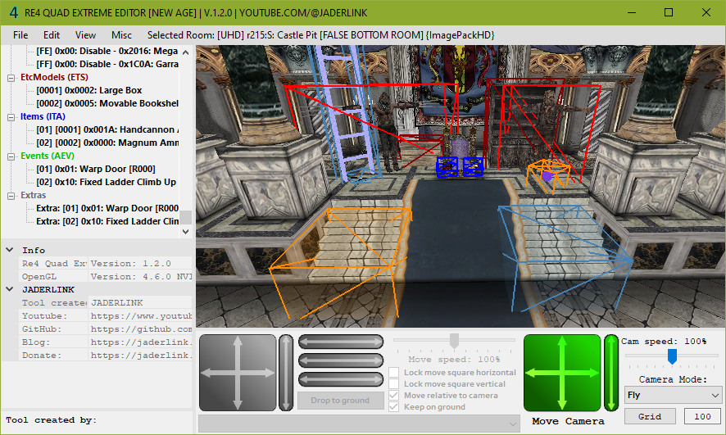
Task: Click the Drop to ground button
Action: 340,401
